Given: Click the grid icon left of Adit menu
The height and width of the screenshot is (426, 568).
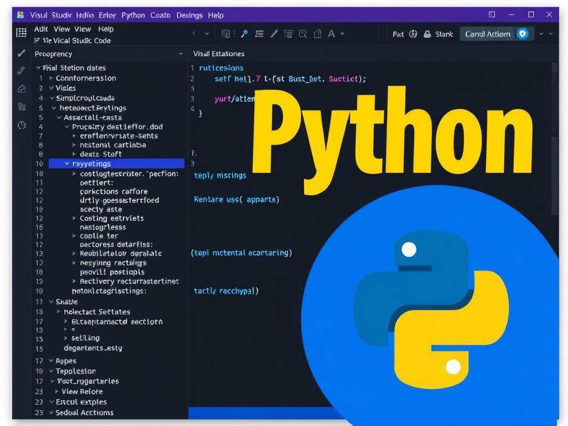Looking at the screenshot, I should (x=21, y=32).
